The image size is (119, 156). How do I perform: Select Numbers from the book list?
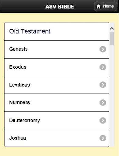point(57,103)
